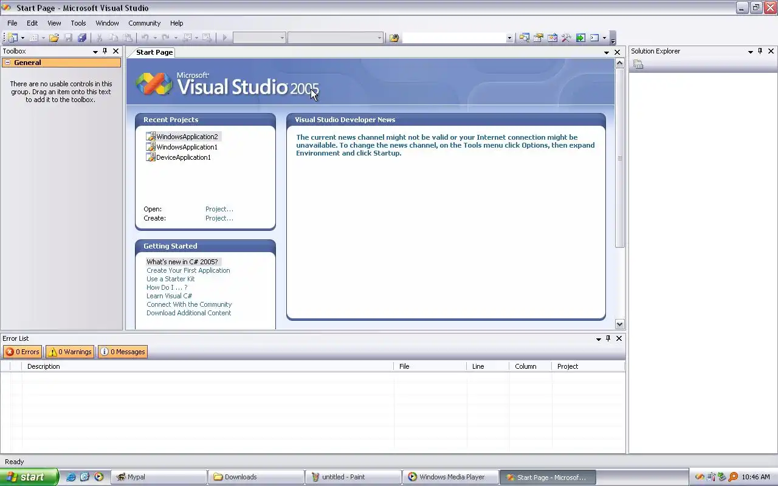Open the Solution Configurations combo box
This screenshot has height=486, width=778.
259,38
